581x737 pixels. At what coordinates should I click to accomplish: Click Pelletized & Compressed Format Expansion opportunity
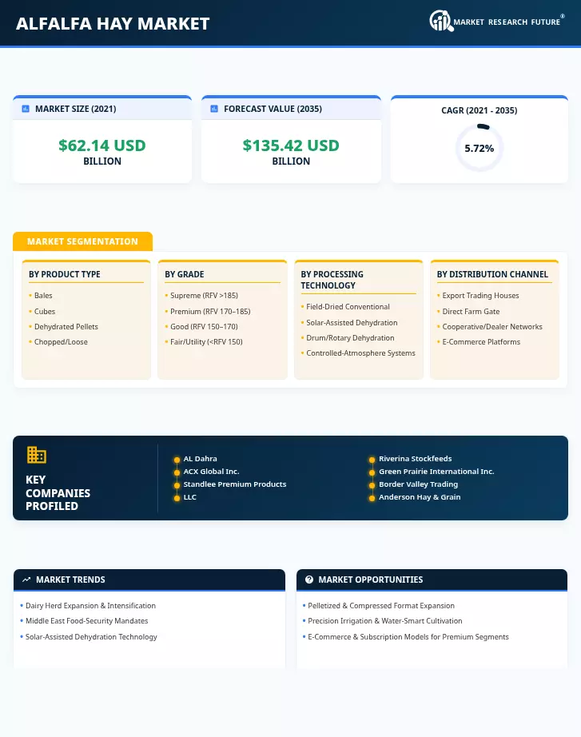pos(380,606)
